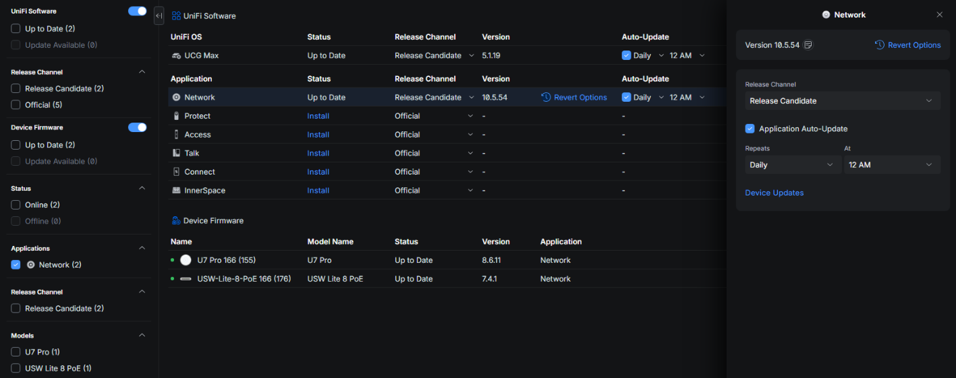Viewport: 956px width, 378px height.
Task: Collapse the Applications filter section
Action: 142,249
